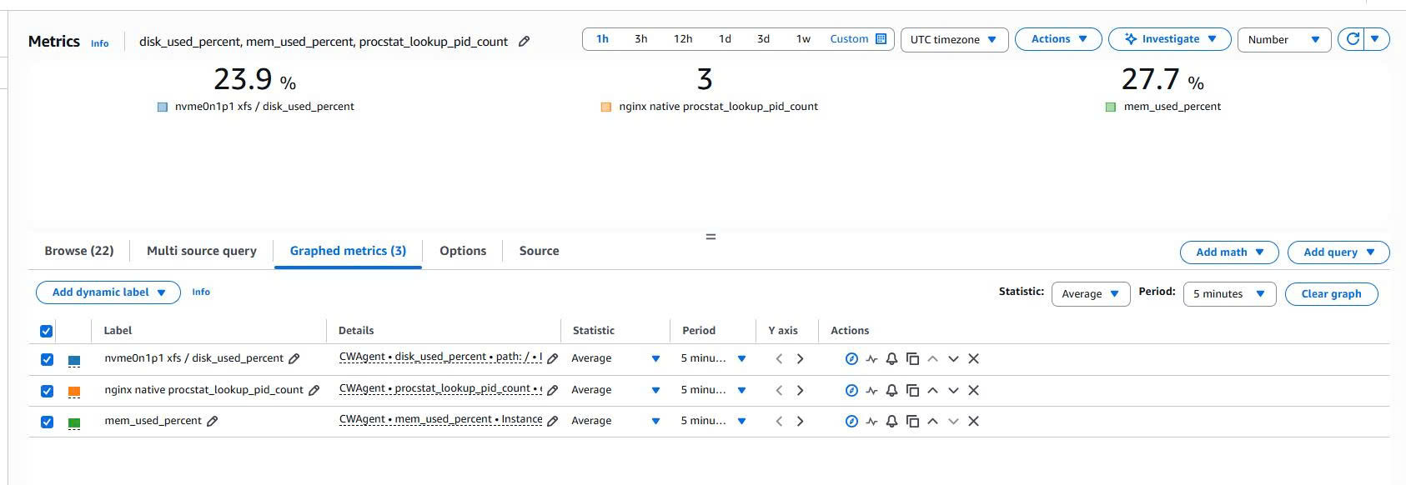Screen dimensions: 1406x485
Task: Apply anomaly detection to disk_used_percent row
Action: point(871,359)
